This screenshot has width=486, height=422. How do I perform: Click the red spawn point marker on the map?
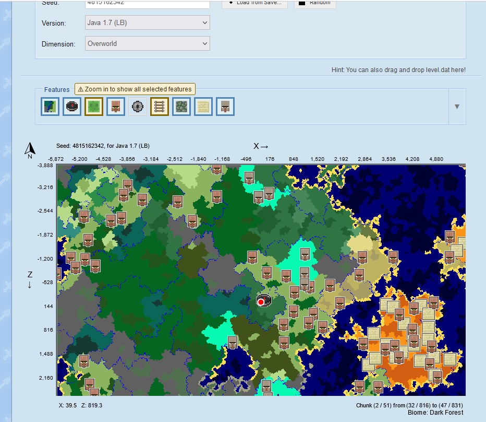coord(261,302)
